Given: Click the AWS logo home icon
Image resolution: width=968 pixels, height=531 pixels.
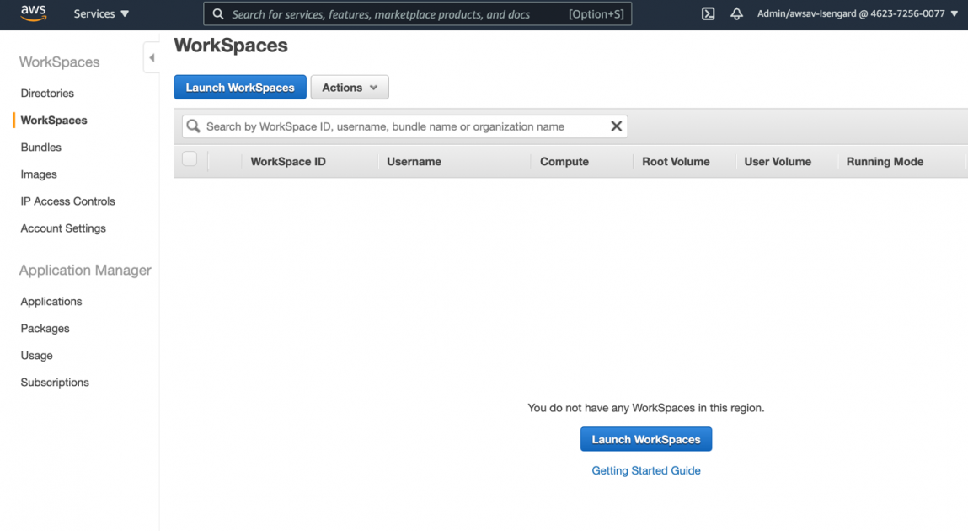Looking at the screenshot, I should (x=34, y=13).
